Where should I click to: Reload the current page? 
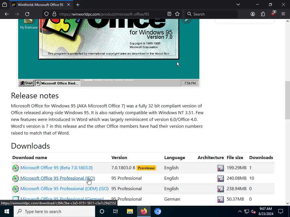(27, 14)
